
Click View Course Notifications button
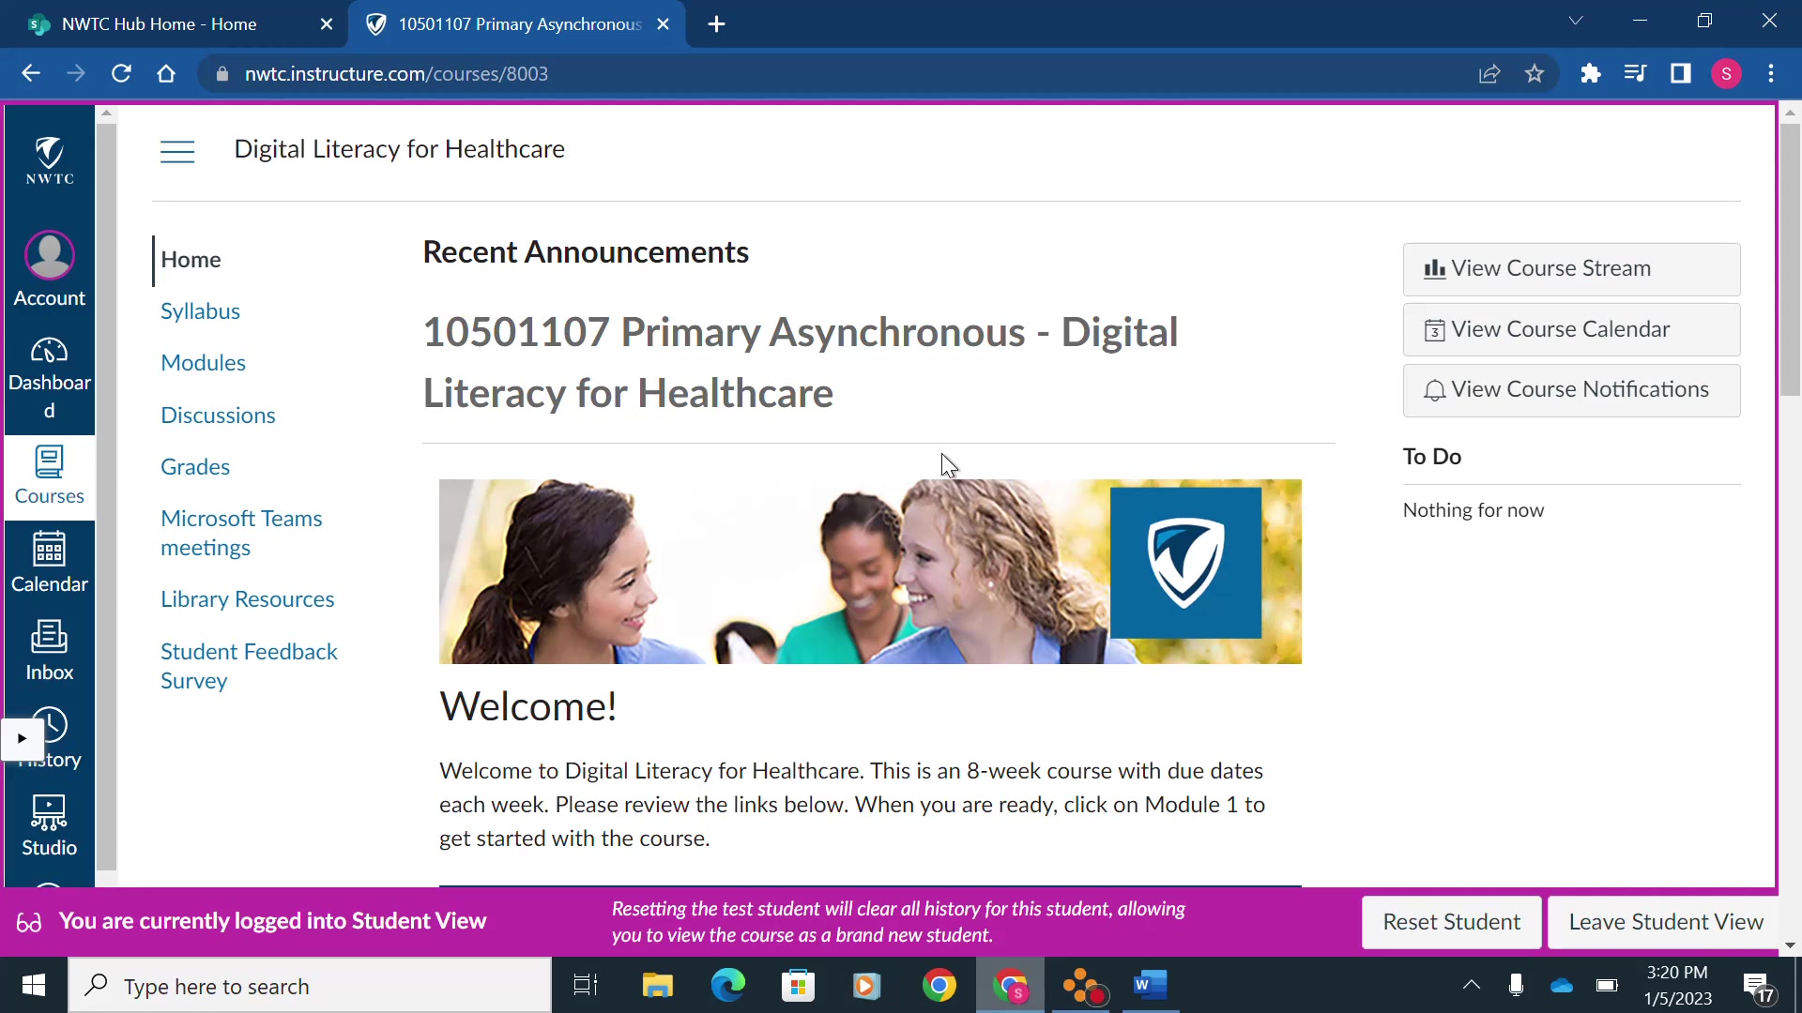point(1571,390)
